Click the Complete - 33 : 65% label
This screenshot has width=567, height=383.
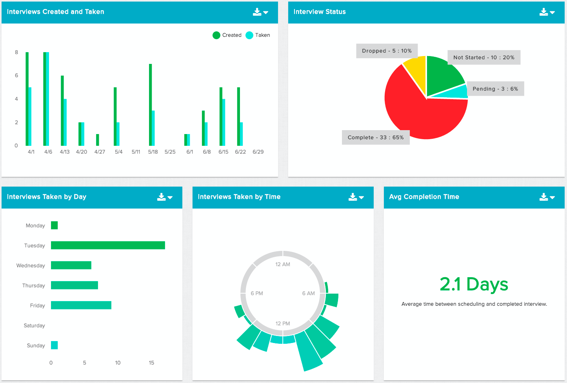pos(375,137)
